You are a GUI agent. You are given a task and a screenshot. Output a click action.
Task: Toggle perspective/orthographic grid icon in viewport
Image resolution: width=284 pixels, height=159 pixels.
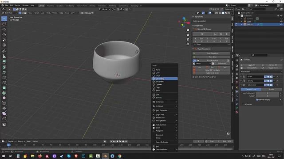(x=188, y=44)
